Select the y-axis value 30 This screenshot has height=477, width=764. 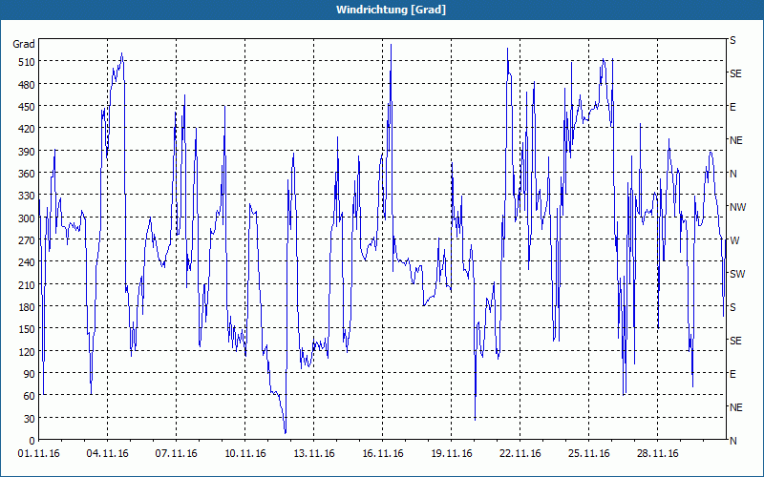pyautogui.click(x=30, y=419)
